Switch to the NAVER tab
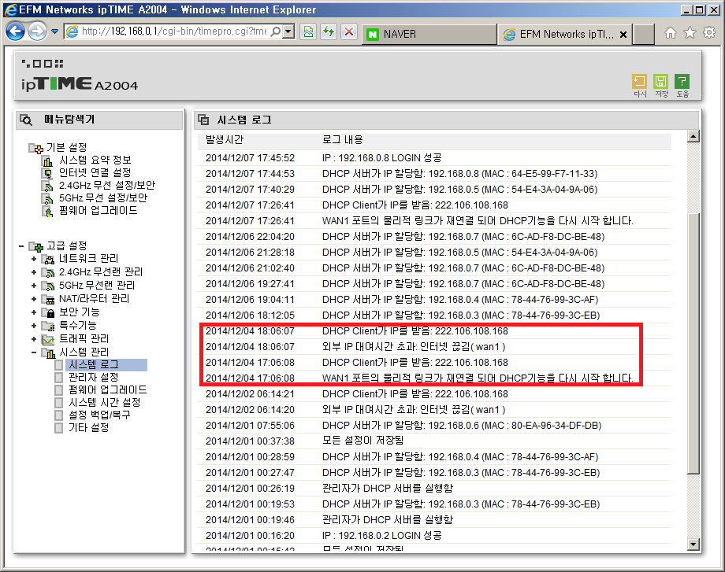This screenshot has width=725, height=572. click(x=429, y=34)
